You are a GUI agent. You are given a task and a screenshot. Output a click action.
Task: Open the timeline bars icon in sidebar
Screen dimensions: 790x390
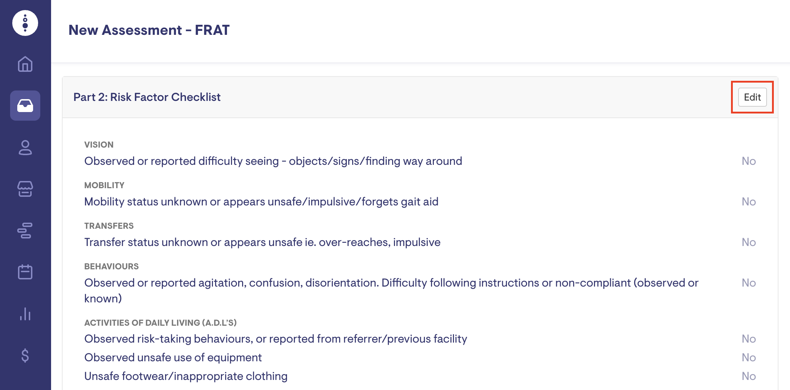[x=25, y=231]
